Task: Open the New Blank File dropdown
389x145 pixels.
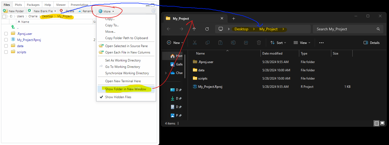Action: point(55,11)
